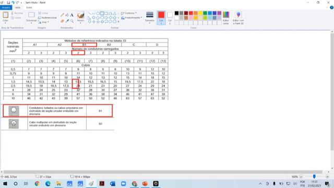Click the zoom in plus button
Screen dimensions: 334x188
tap(327, 177)
